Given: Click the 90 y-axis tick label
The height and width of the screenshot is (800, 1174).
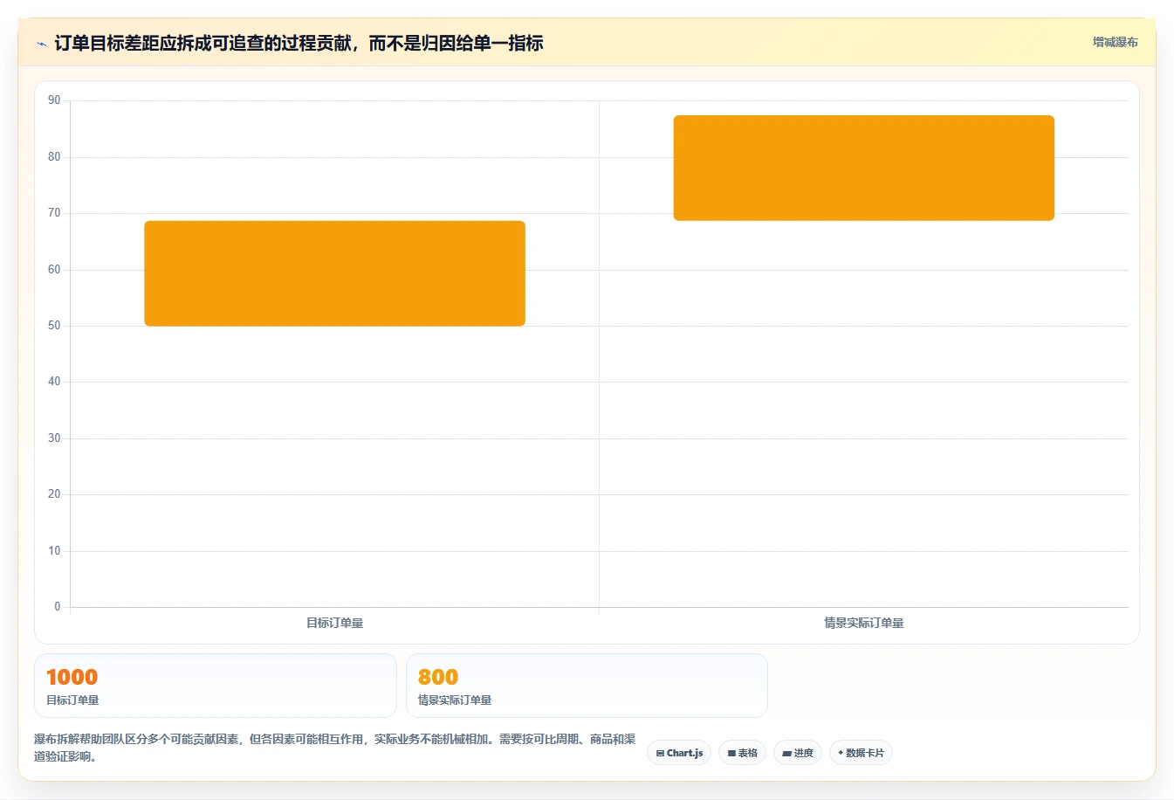Looking at the screenshot, I should (x=54, y=100).
